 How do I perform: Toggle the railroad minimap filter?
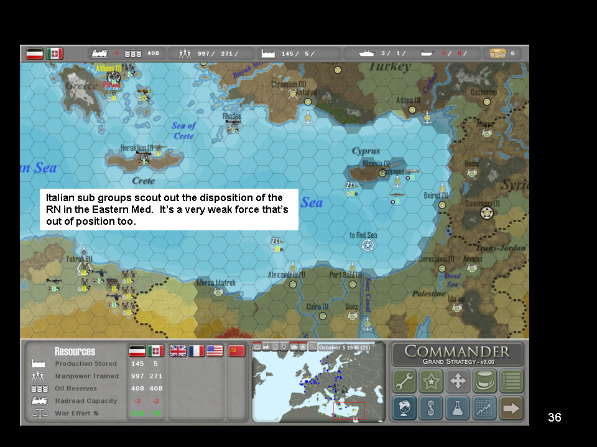(x=266, y=347)
